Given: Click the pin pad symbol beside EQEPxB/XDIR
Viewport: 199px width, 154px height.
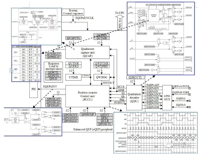Looking at the screenshot, I should [x=189, y=94].
